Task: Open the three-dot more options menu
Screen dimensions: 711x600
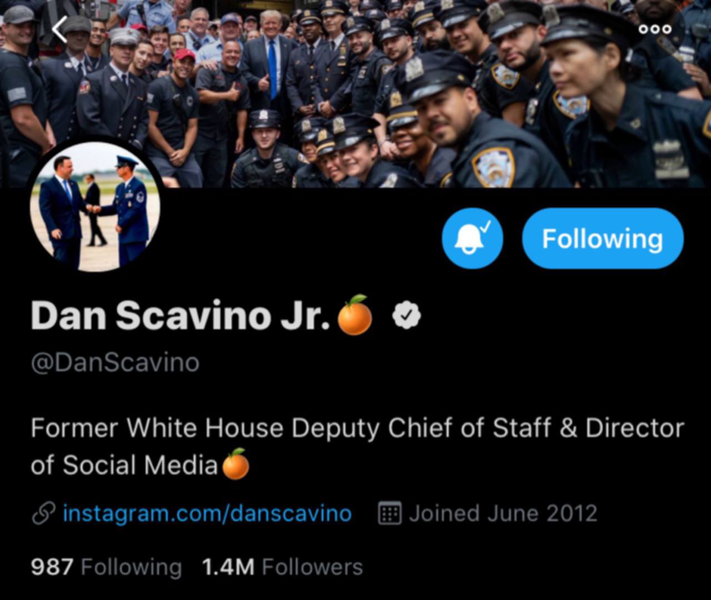Action: click(655, 29)
